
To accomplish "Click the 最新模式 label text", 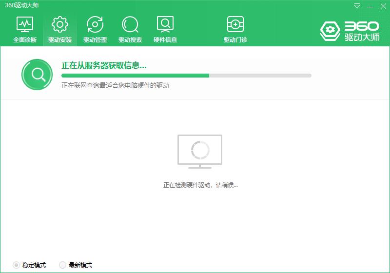I will (80, 265).
